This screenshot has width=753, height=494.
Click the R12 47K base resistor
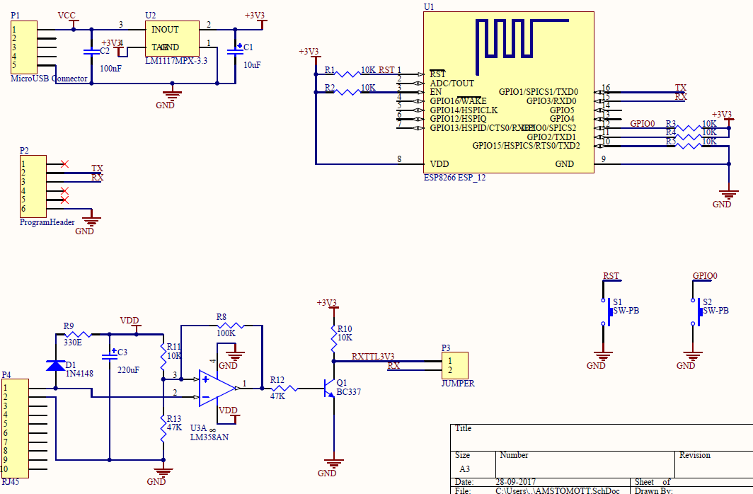pyautogui.click(x=284, y=388)
